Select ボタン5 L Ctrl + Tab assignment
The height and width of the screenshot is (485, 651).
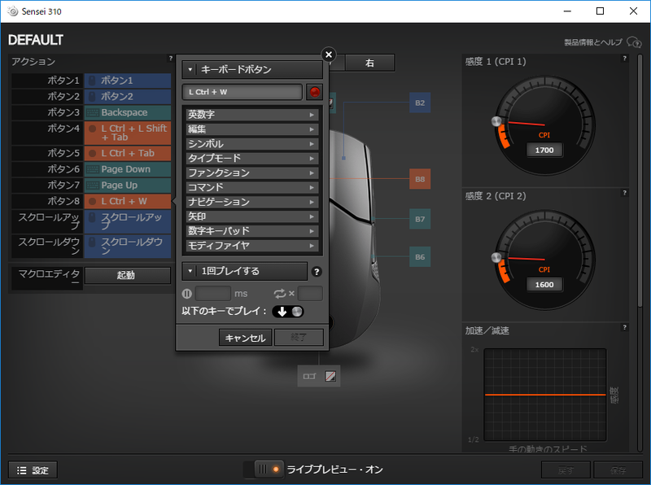pyautogui.click(x=128, y=153)
